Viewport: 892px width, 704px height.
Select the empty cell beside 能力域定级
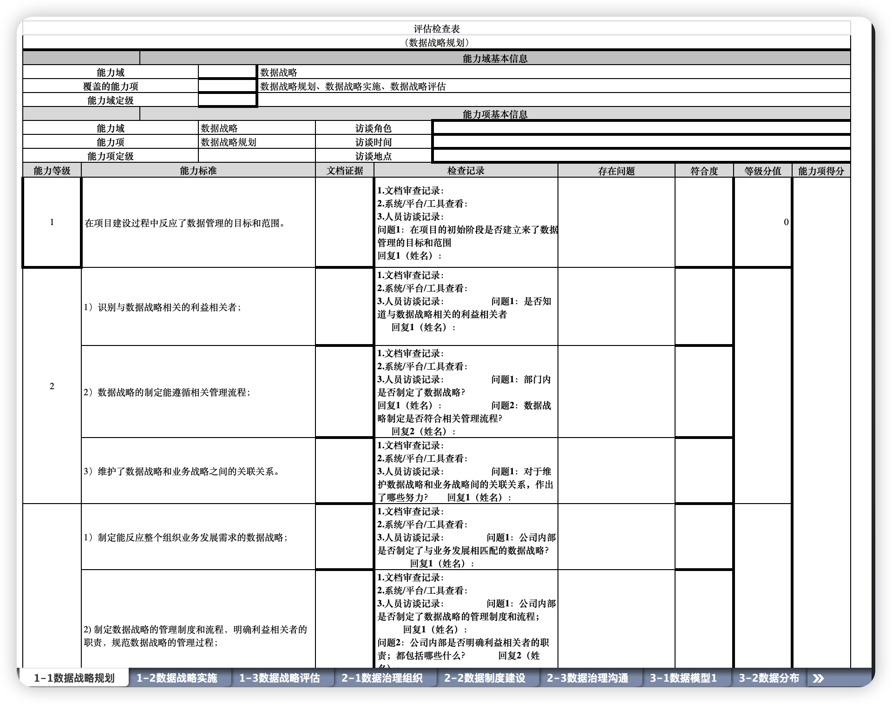(x=228, y=100)
